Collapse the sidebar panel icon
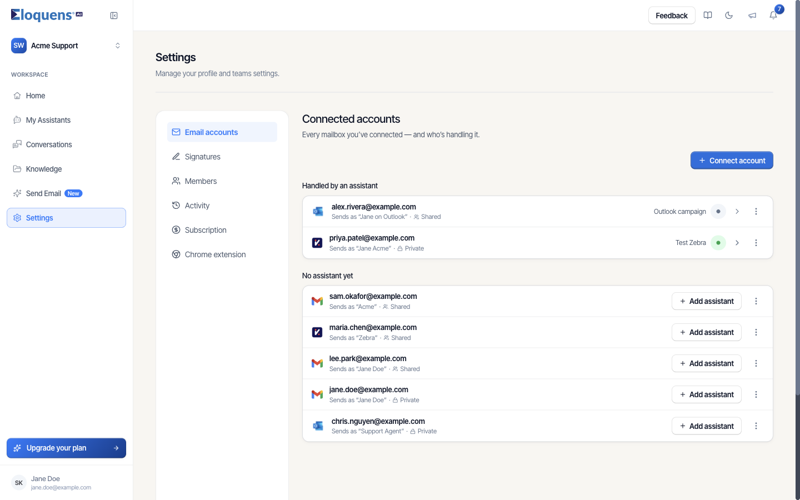This screenshot has height=500, width=800. [114, 16]
